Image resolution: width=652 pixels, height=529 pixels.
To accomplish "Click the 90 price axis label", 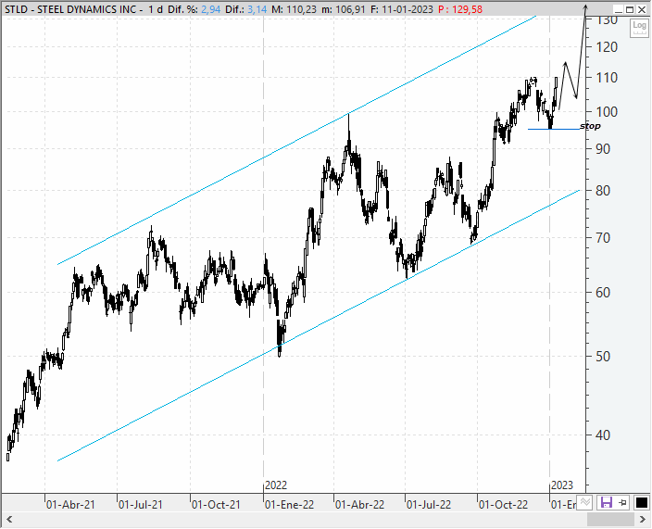I will tap(603, 149).
